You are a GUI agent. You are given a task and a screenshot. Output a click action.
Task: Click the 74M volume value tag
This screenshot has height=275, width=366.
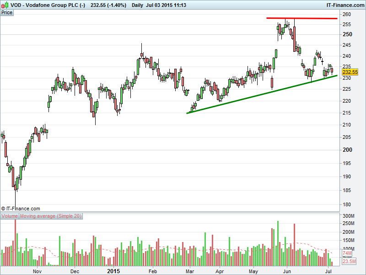coord(347,253)
